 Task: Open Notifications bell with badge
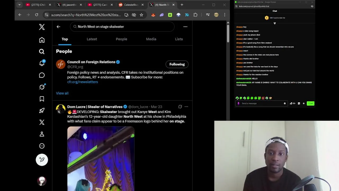point(42,63)
